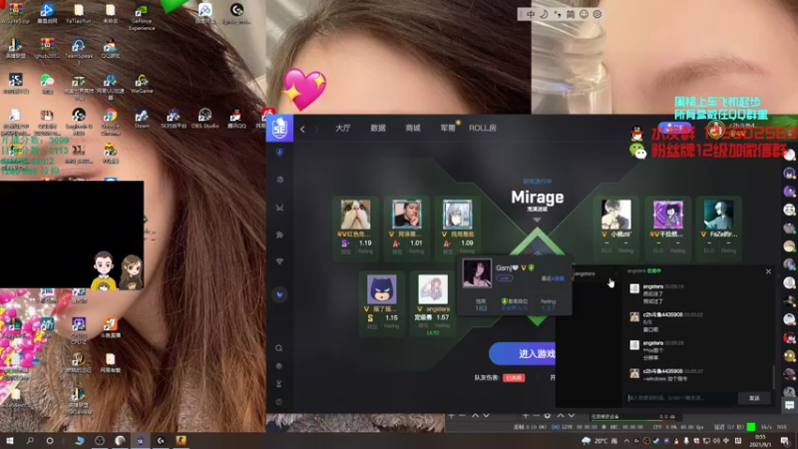Toggle the IME 中 language mode

(x=531, y=14)
